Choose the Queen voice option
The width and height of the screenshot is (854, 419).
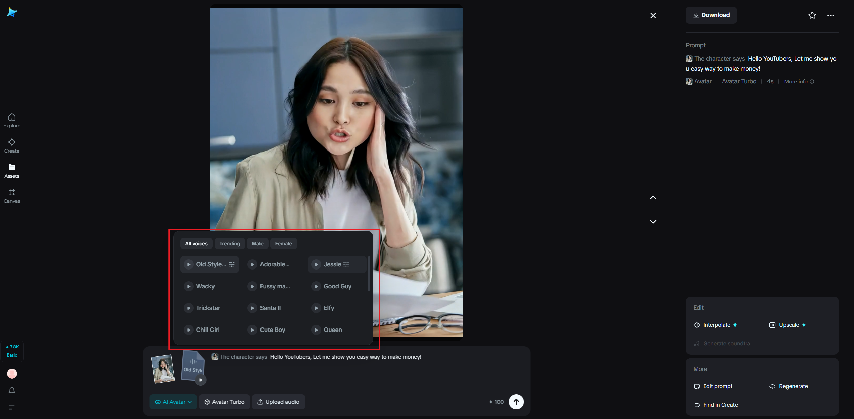click(332, 330)
